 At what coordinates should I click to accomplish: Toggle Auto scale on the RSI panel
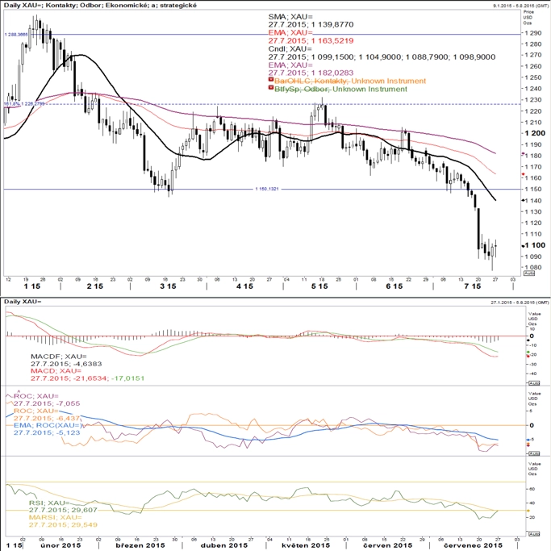pos(534,534)
